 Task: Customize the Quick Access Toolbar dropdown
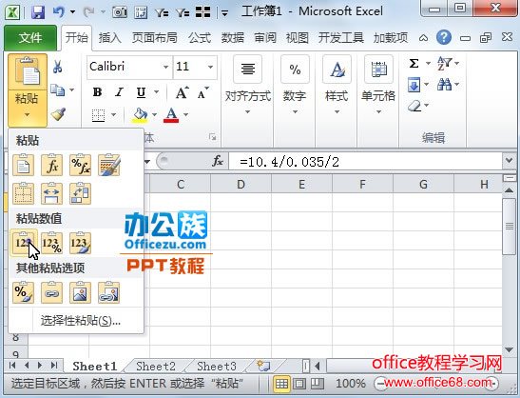pos(225,13)
